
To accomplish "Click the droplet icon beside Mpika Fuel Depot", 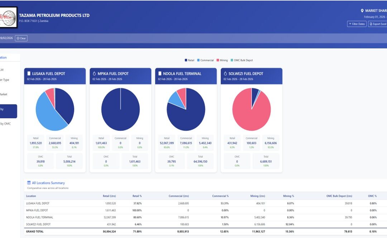I will click(x=95, y=73).
